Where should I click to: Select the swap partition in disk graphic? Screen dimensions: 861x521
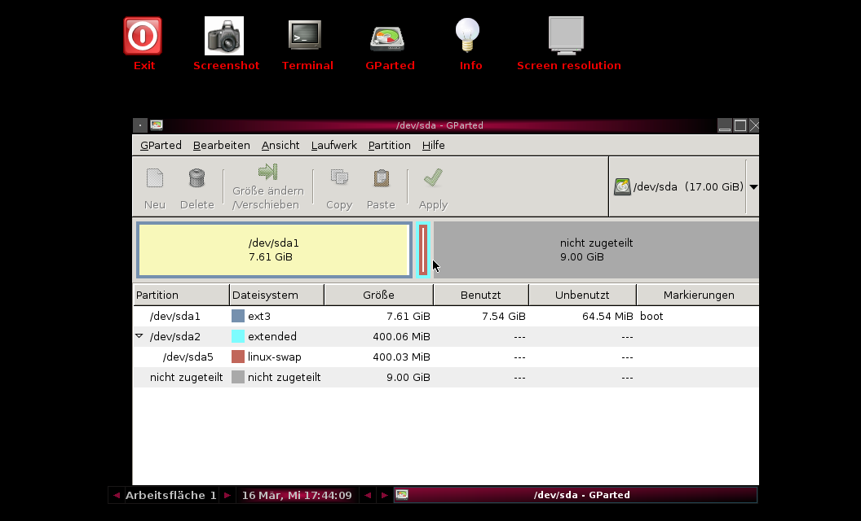coord(423,250)
